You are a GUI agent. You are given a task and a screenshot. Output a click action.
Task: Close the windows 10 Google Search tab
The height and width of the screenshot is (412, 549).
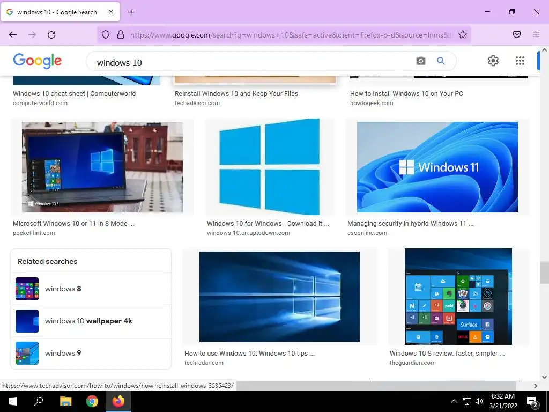tap(110, 12)
